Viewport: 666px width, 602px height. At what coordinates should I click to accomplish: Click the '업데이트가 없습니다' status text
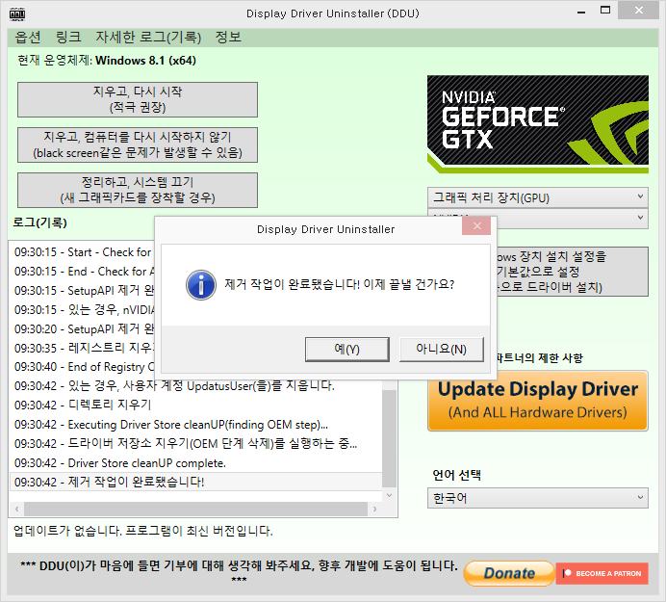click(142, 531)
